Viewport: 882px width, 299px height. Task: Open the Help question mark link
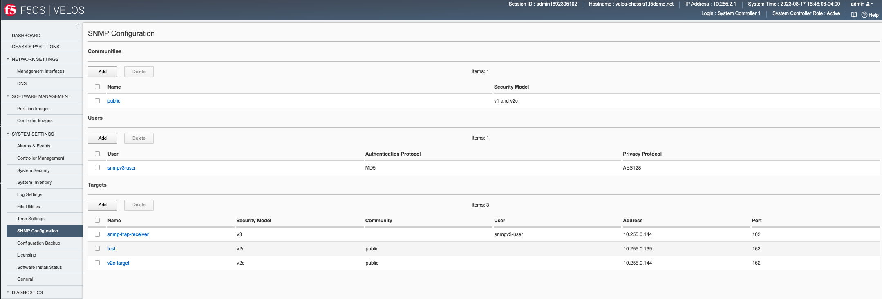click(870, 15)
